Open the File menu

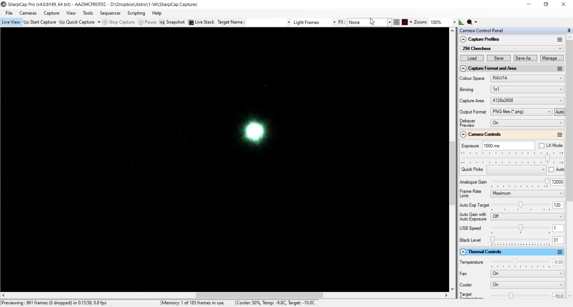pyautogui.click(x=9, y=13)
